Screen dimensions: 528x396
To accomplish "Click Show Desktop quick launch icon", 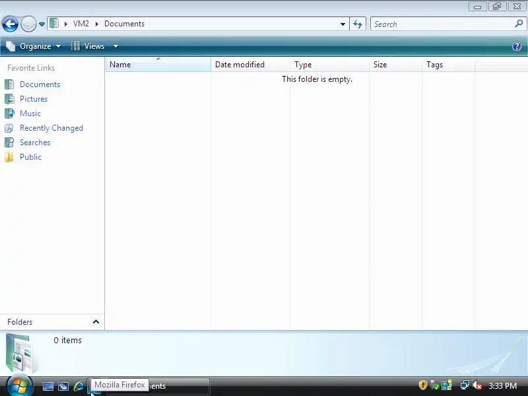I will [48, 386].
